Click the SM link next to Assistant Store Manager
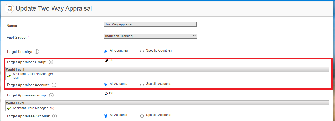 coord(52,108)
